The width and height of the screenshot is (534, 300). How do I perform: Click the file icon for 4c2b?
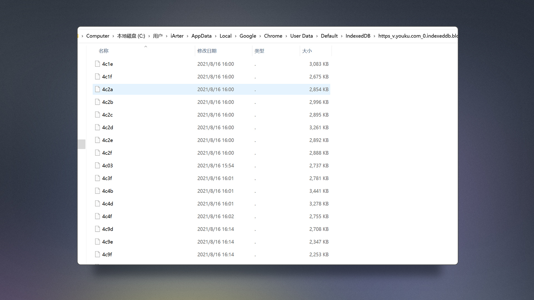coord(97,102)
